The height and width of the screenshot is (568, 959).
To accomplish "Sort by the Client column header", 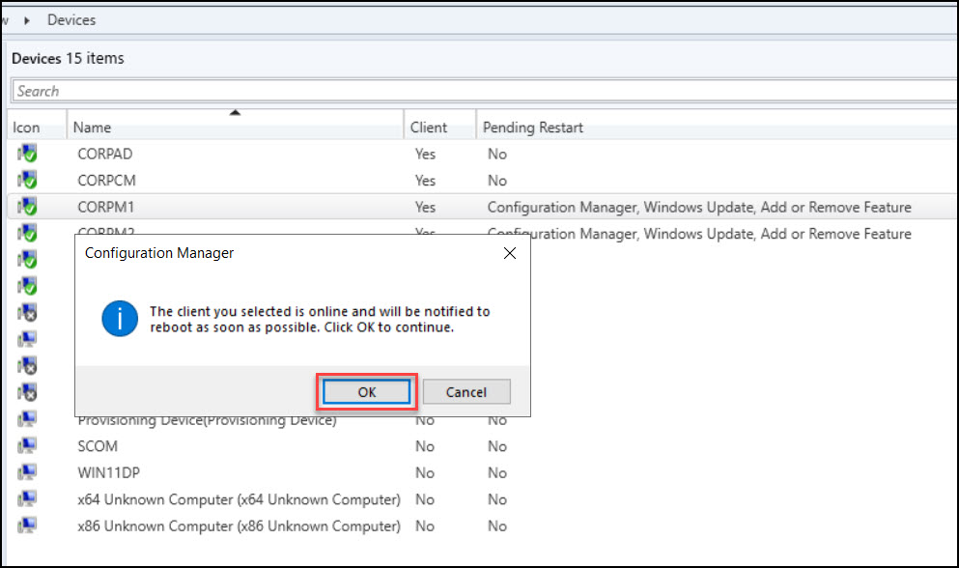I will pyautogui.click(x=439, y=127).
